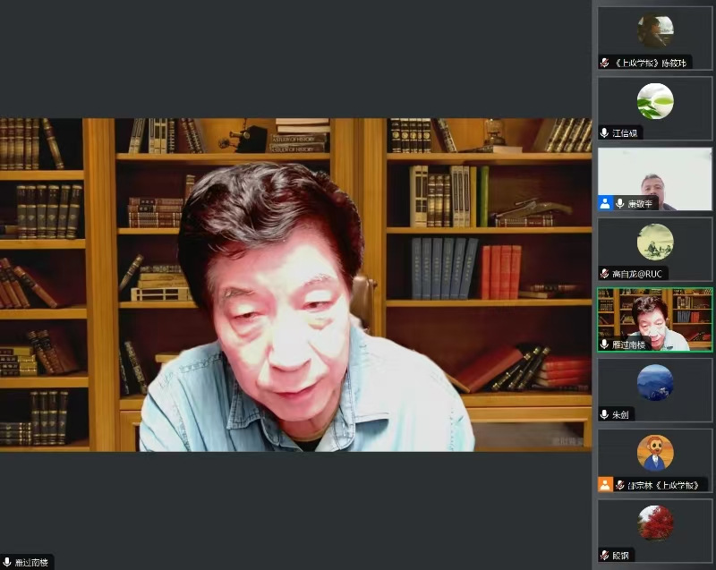The height and width of the screenshot is (570, 716).
Task: Click muted microphone icon of 高自龙@RUC
Action: [x=605, y=274]
